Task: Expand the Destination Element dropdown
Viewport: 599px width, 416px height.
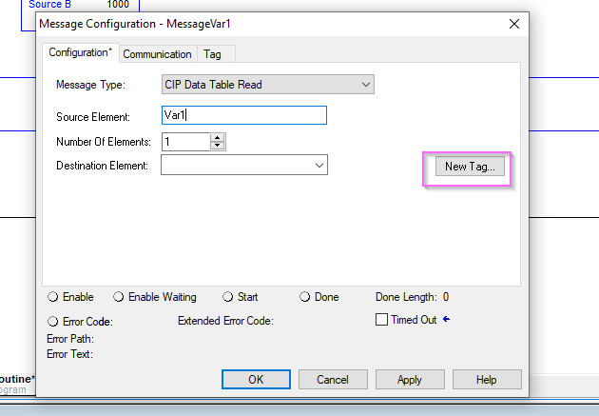Action: [319, 166]
